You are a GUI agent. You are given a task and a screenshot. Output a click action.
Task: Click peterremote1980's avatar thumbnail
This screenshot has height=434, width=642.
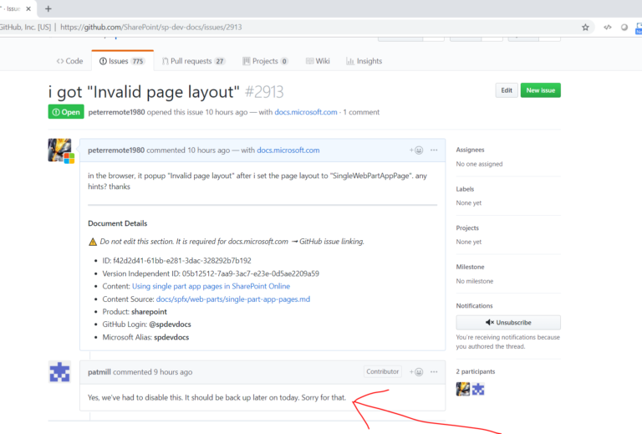[59, 150]
